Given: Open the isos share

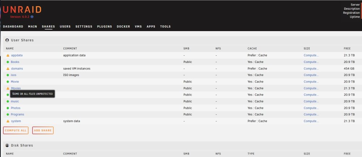Looking at the screenshot, I should point(14,75).
